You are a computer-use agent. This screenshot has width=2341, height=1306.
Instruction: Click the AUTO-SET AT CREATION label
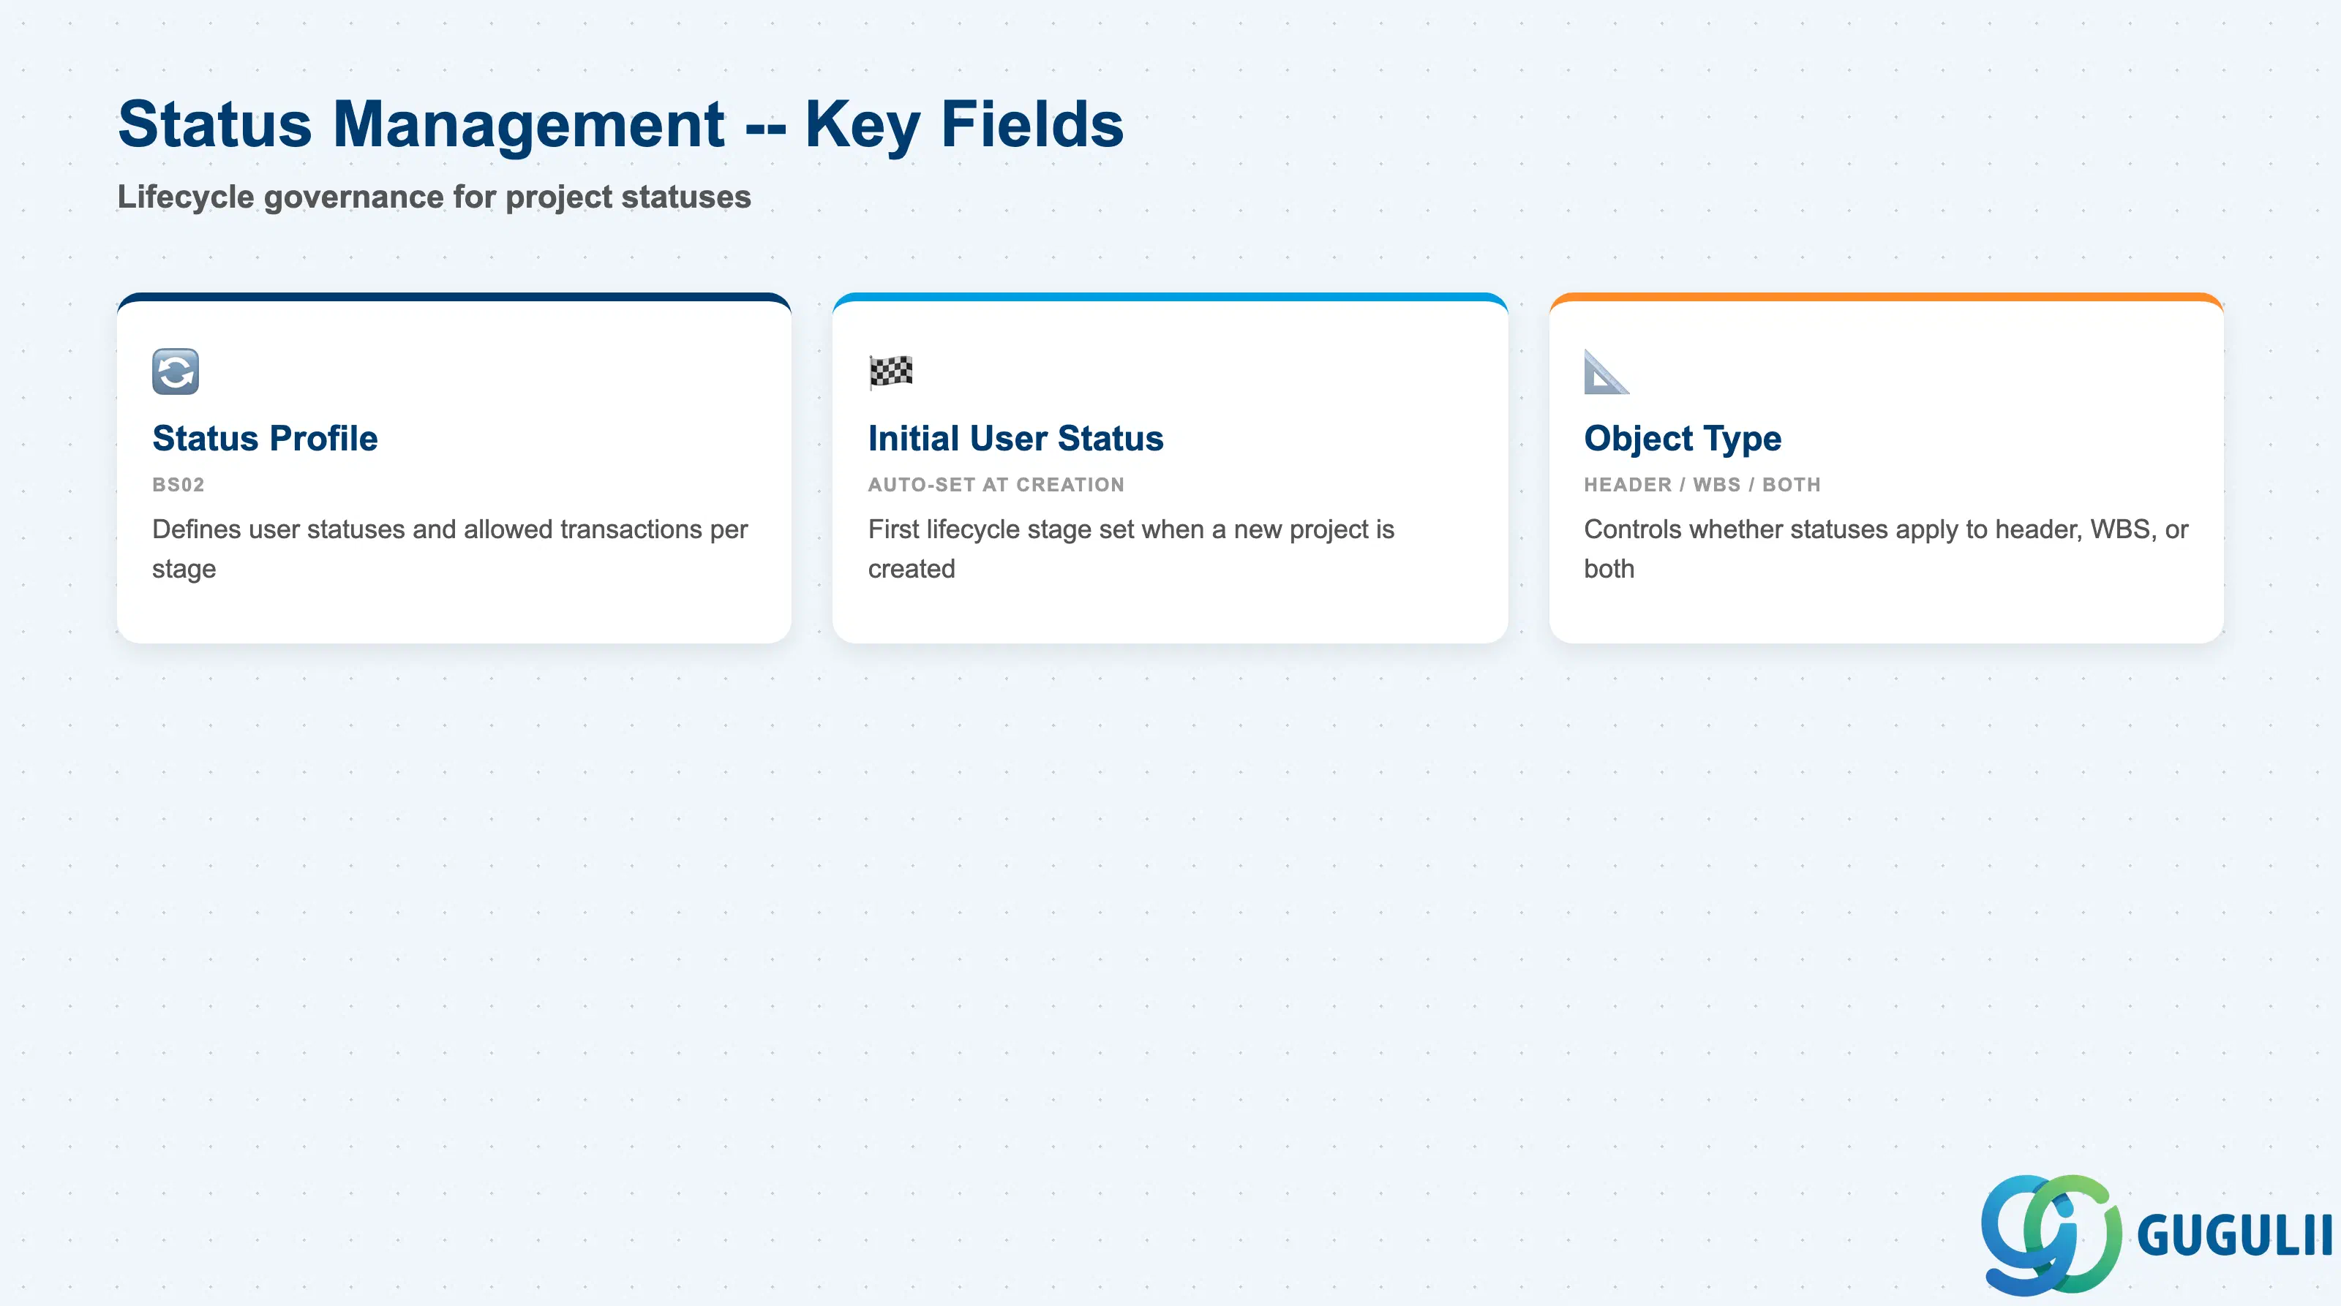click(996, 484)
